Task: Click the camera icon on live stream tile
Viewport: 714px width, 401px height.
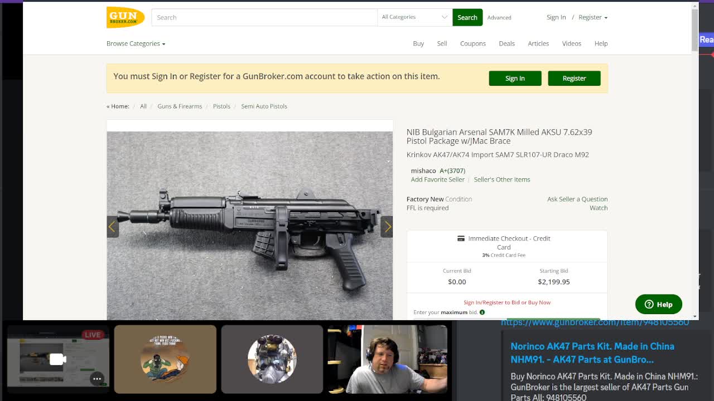Action: point(57,359)
